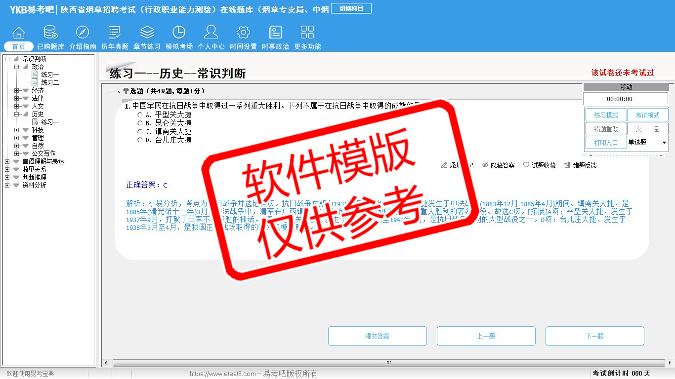Expand the 资料分析 tree node
The height and width of the screenshot is (379, 675).
7,185
